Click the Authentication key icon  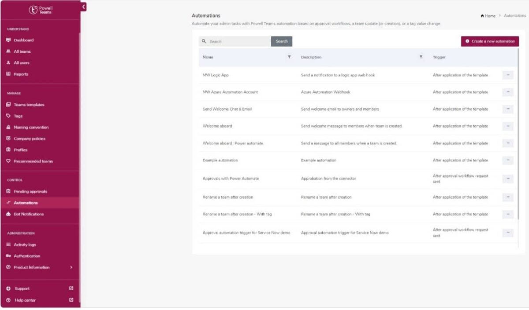[8, 256]
